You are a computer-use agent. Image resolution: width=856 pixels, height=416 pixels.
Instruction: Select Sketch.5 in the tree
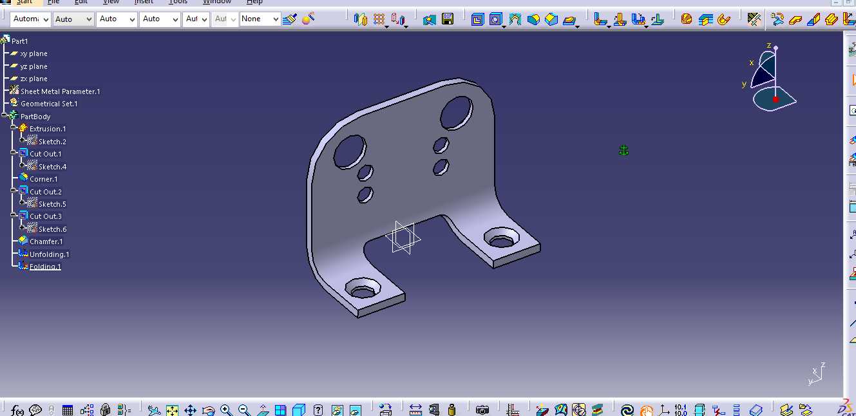(x=52, y=204)
